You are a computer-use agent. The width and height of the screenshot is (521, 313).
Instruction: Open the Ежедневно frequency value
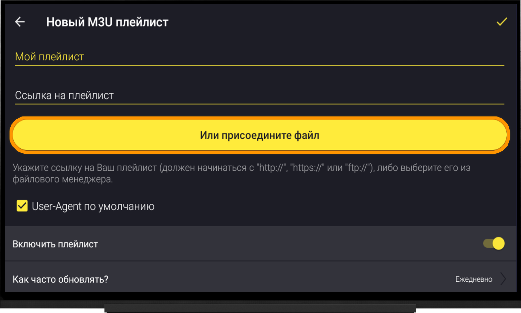click(474, 279)
